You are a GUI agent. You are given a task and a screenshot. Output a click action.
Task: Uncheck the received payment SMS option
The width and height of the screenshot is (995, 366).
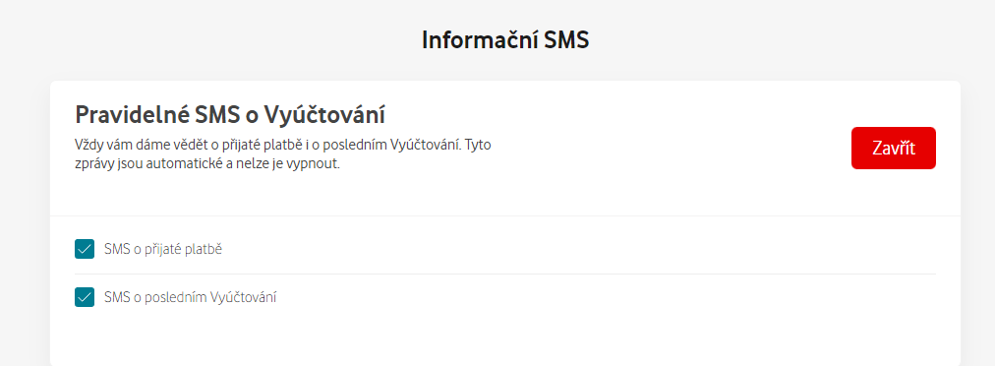pos(85,249)
